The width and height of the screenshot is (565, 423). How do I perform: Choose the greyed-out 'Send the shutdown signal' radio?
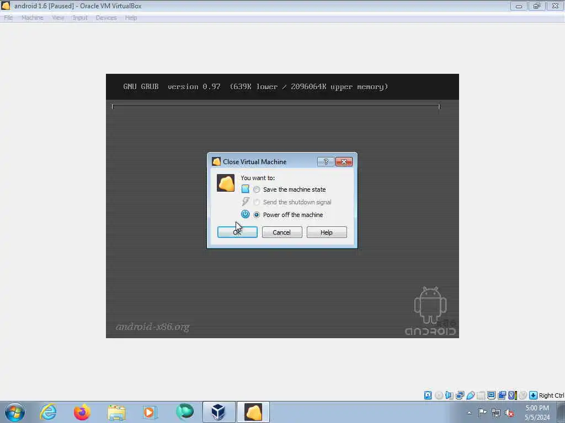pyautogui.click(x=256, y=202)
